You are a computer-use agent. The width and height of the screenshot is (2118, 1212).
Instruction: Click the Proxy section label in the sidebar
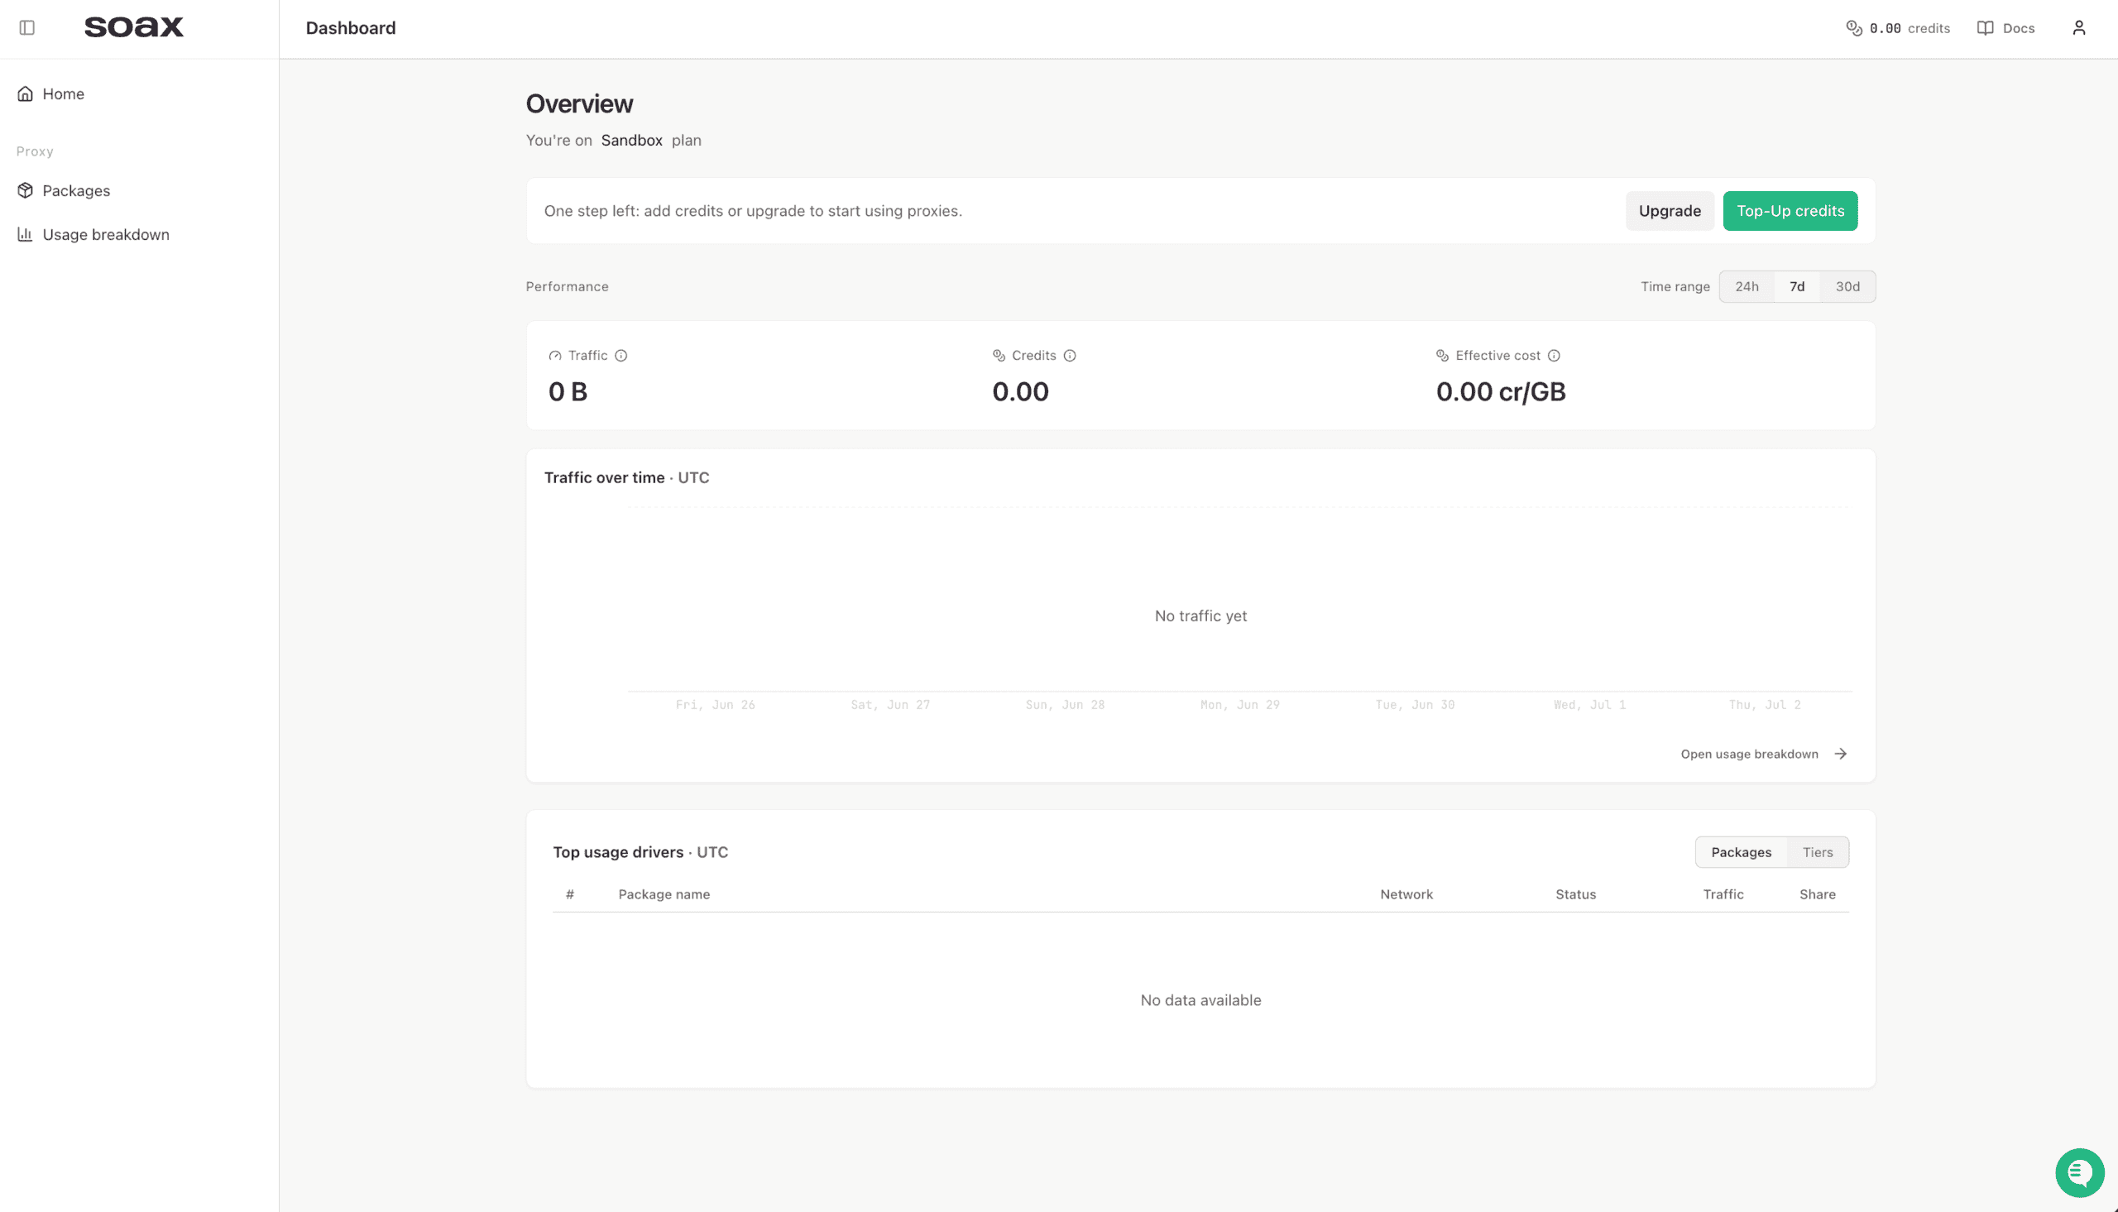[x=35, y=151]
